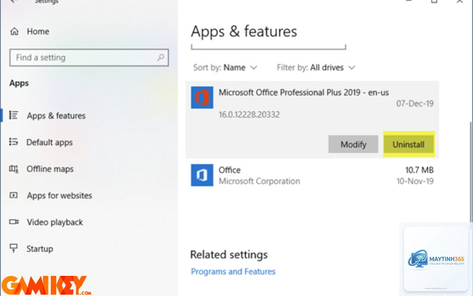Click the Startup icon
The width and height of the screenshot is (473, 296).
(14, 248)
